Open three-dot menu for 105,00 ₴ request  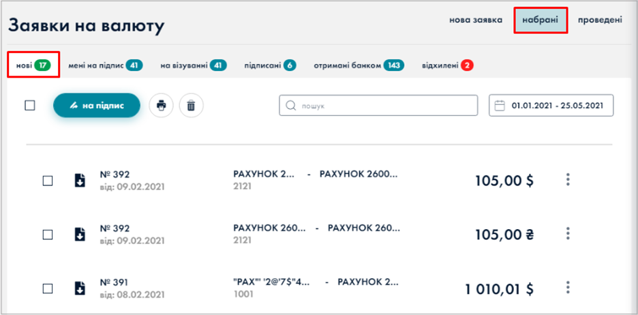pyautogui.click(x=568, y=233)
